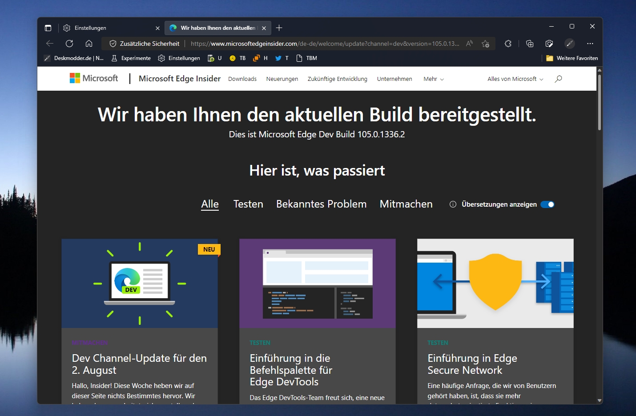
Task: Open the home page icon
Action: pos(89,44)
